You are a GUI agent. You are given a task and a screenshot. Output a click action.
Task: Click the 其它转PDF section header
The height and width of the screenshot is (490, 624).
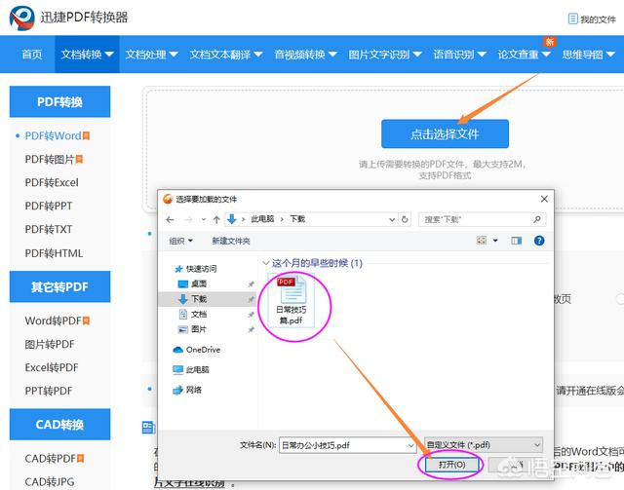[59, 286]
